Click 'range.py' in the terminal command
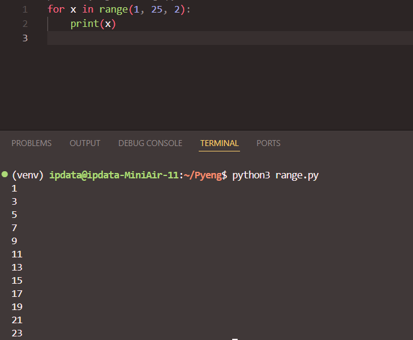This screenshot has height=340, width=413. pos(297,175)
